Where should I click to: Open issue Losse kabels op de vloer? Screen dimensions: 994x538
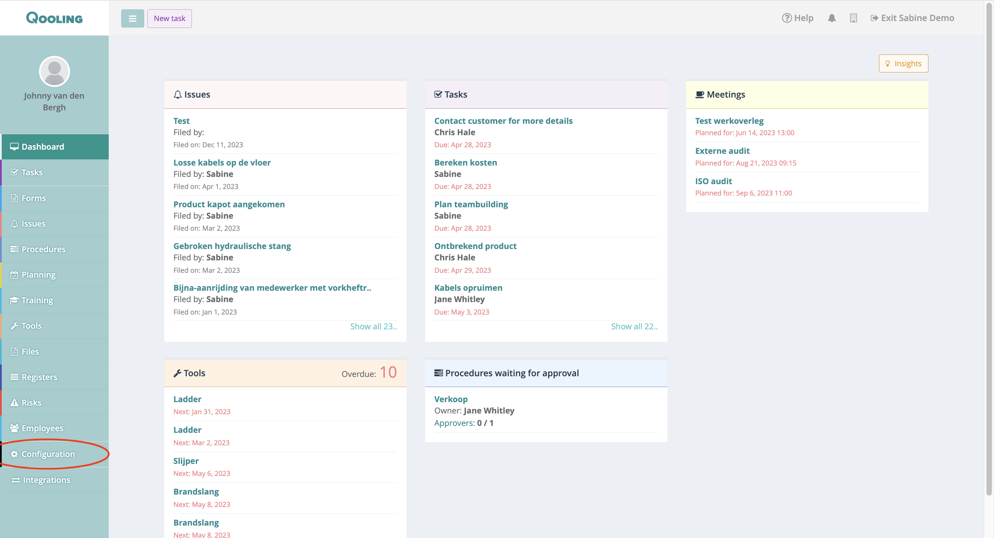tap(222, 162)
